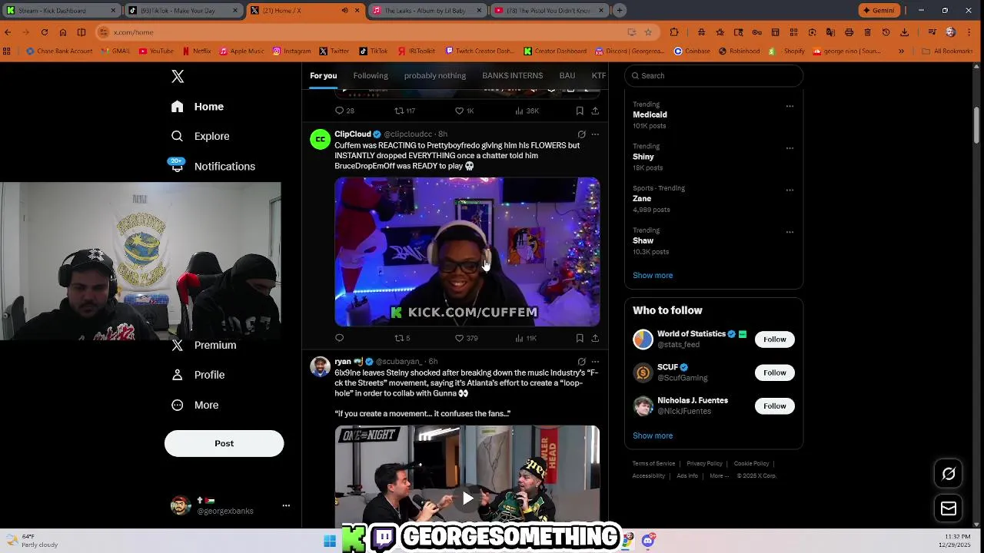Open ryan's profile avatar
Image resolution: width=984 pixels, height=553 pixels.
pos(320,366)
